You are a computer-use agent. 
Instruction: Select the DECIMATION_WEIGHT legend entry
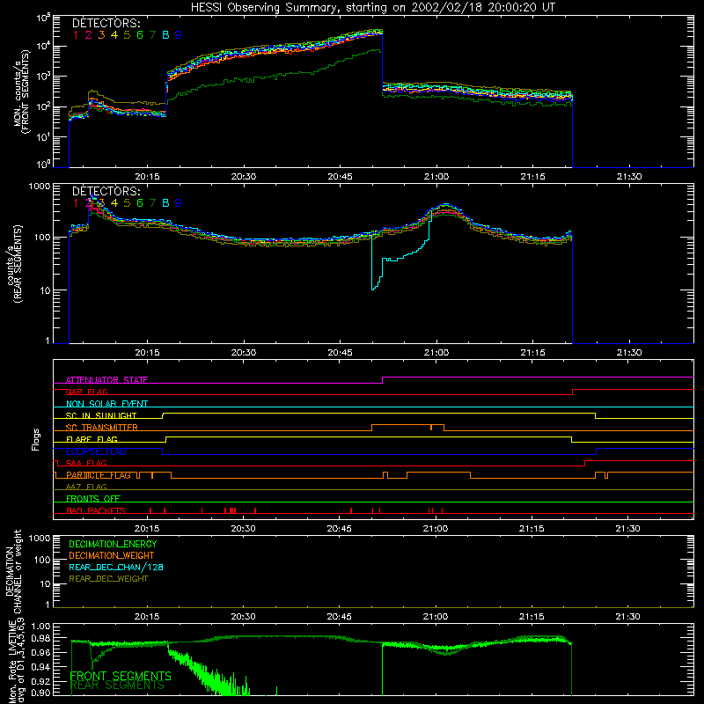point(112,555)
